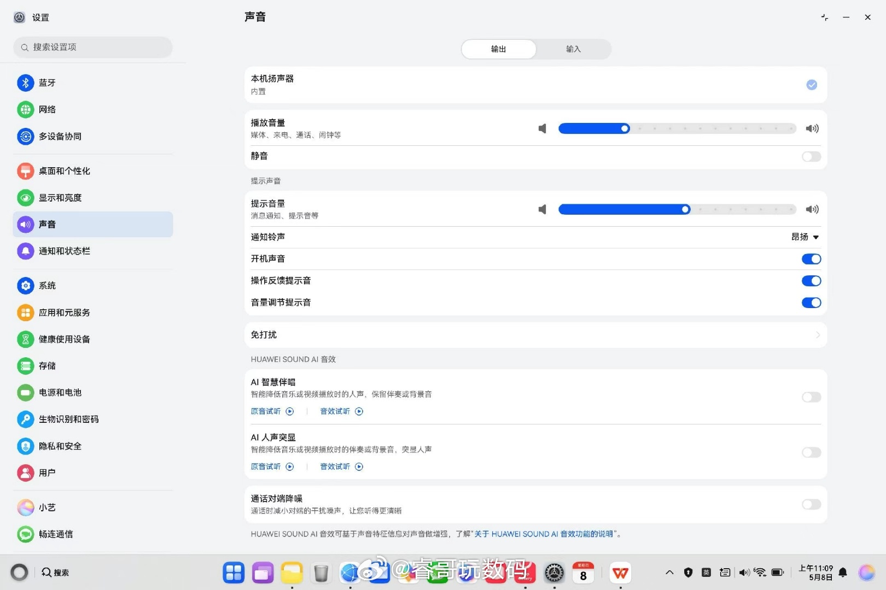Open the launcher grid icon in the dock

tap(234, 573)
